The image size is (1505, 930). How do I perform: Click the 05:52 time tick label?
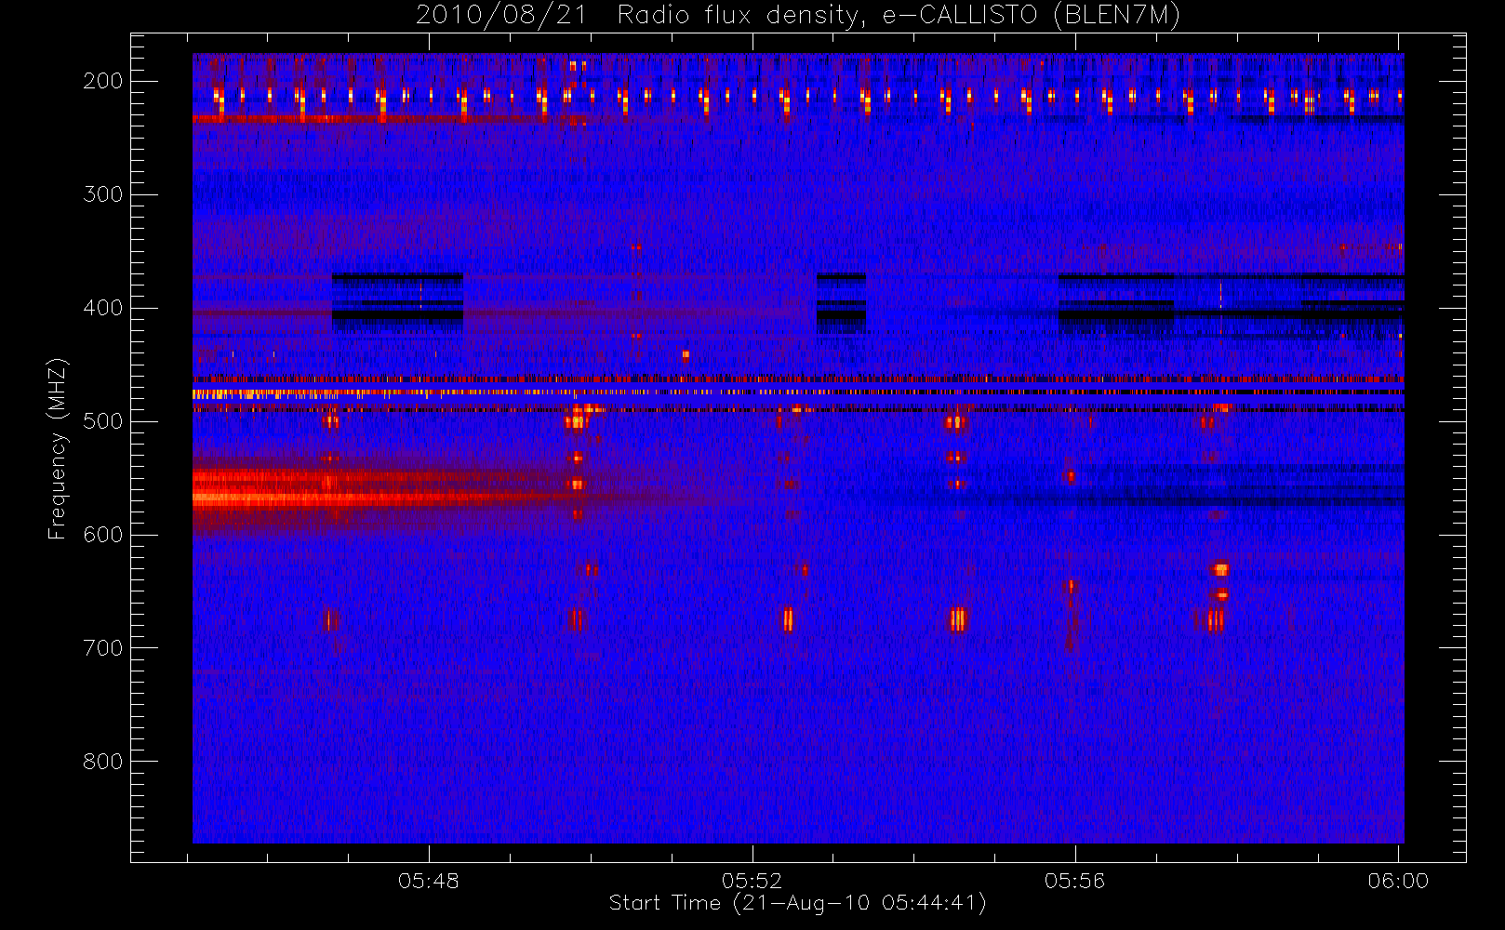(x=752, y=881)
